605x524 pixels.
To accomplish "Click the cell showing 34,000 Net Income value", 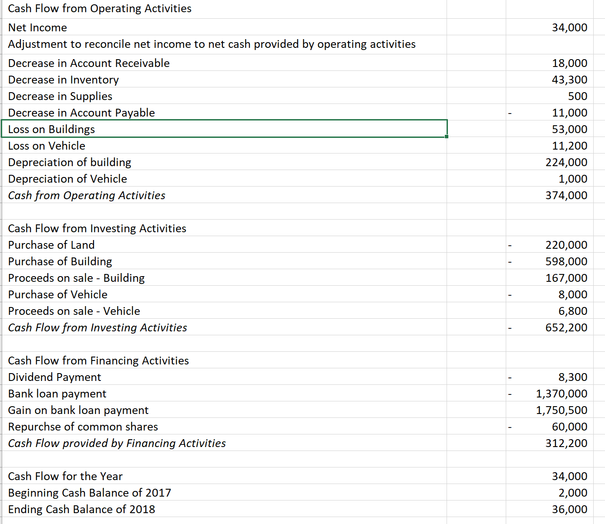I will click(568, 27).
